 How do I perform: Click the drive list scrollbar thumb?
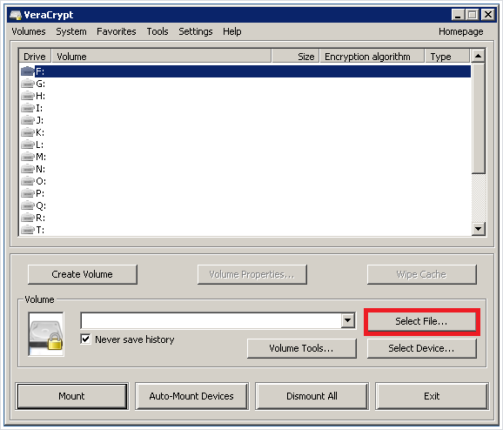(x=479, y=118)
